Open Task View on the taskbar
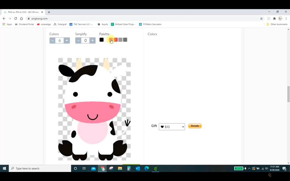290x181 pixels. pos(84,168)
